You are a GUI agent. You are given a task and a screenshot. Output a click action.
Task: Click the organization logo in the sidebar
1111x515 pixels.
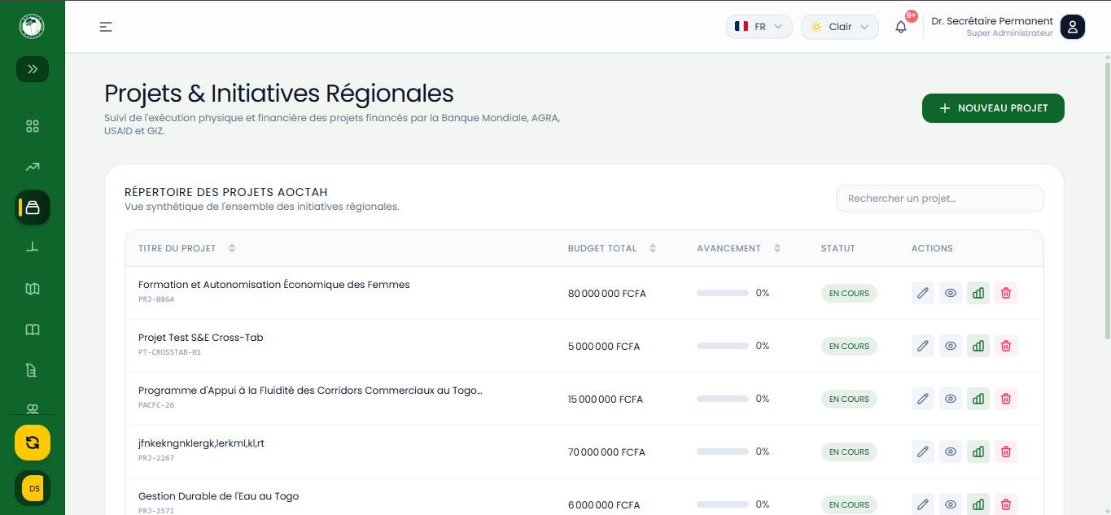(32, 26)
